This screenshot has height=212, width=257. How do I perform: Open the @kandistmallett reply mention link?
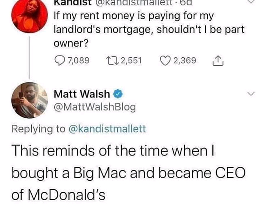[x=107, y=129]
